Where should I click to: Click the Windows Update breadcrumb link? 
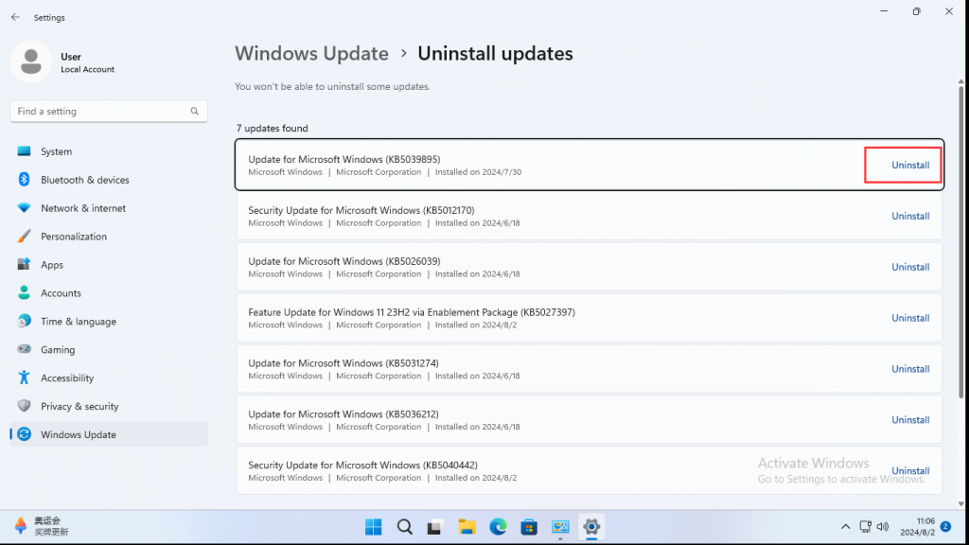coord(311,54)
